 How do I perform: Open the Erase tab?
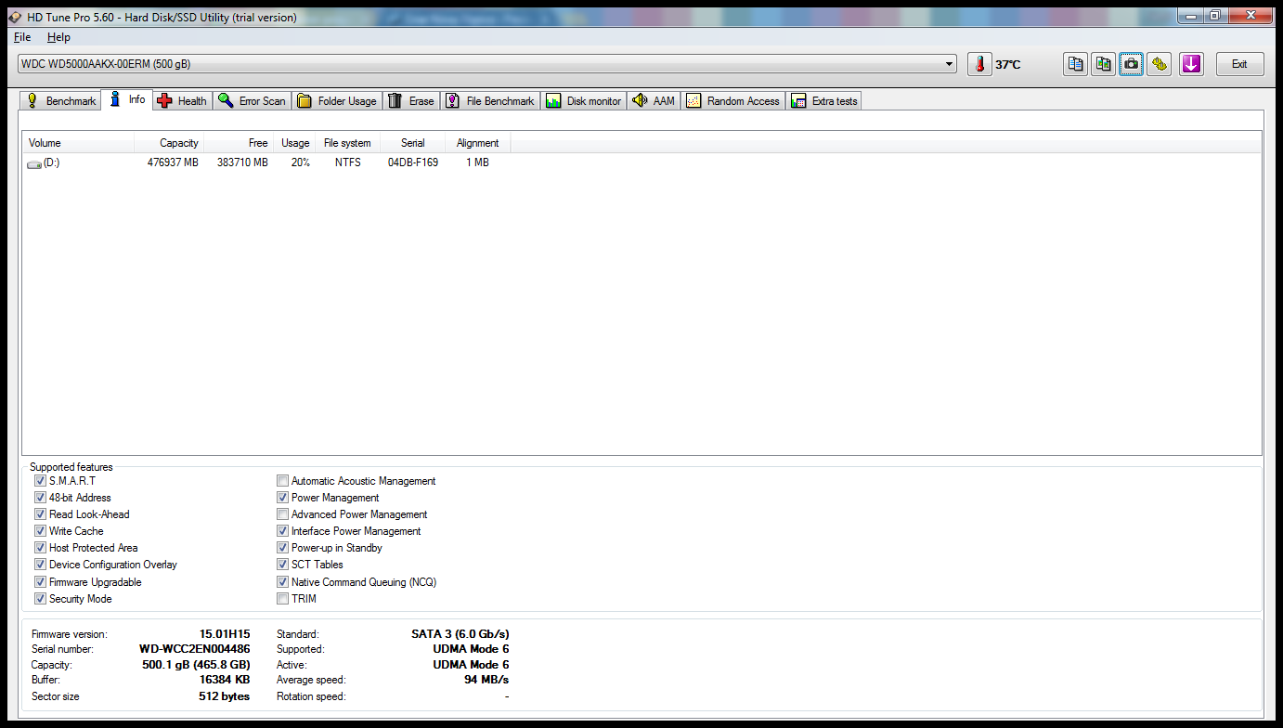tap(411, 100)
